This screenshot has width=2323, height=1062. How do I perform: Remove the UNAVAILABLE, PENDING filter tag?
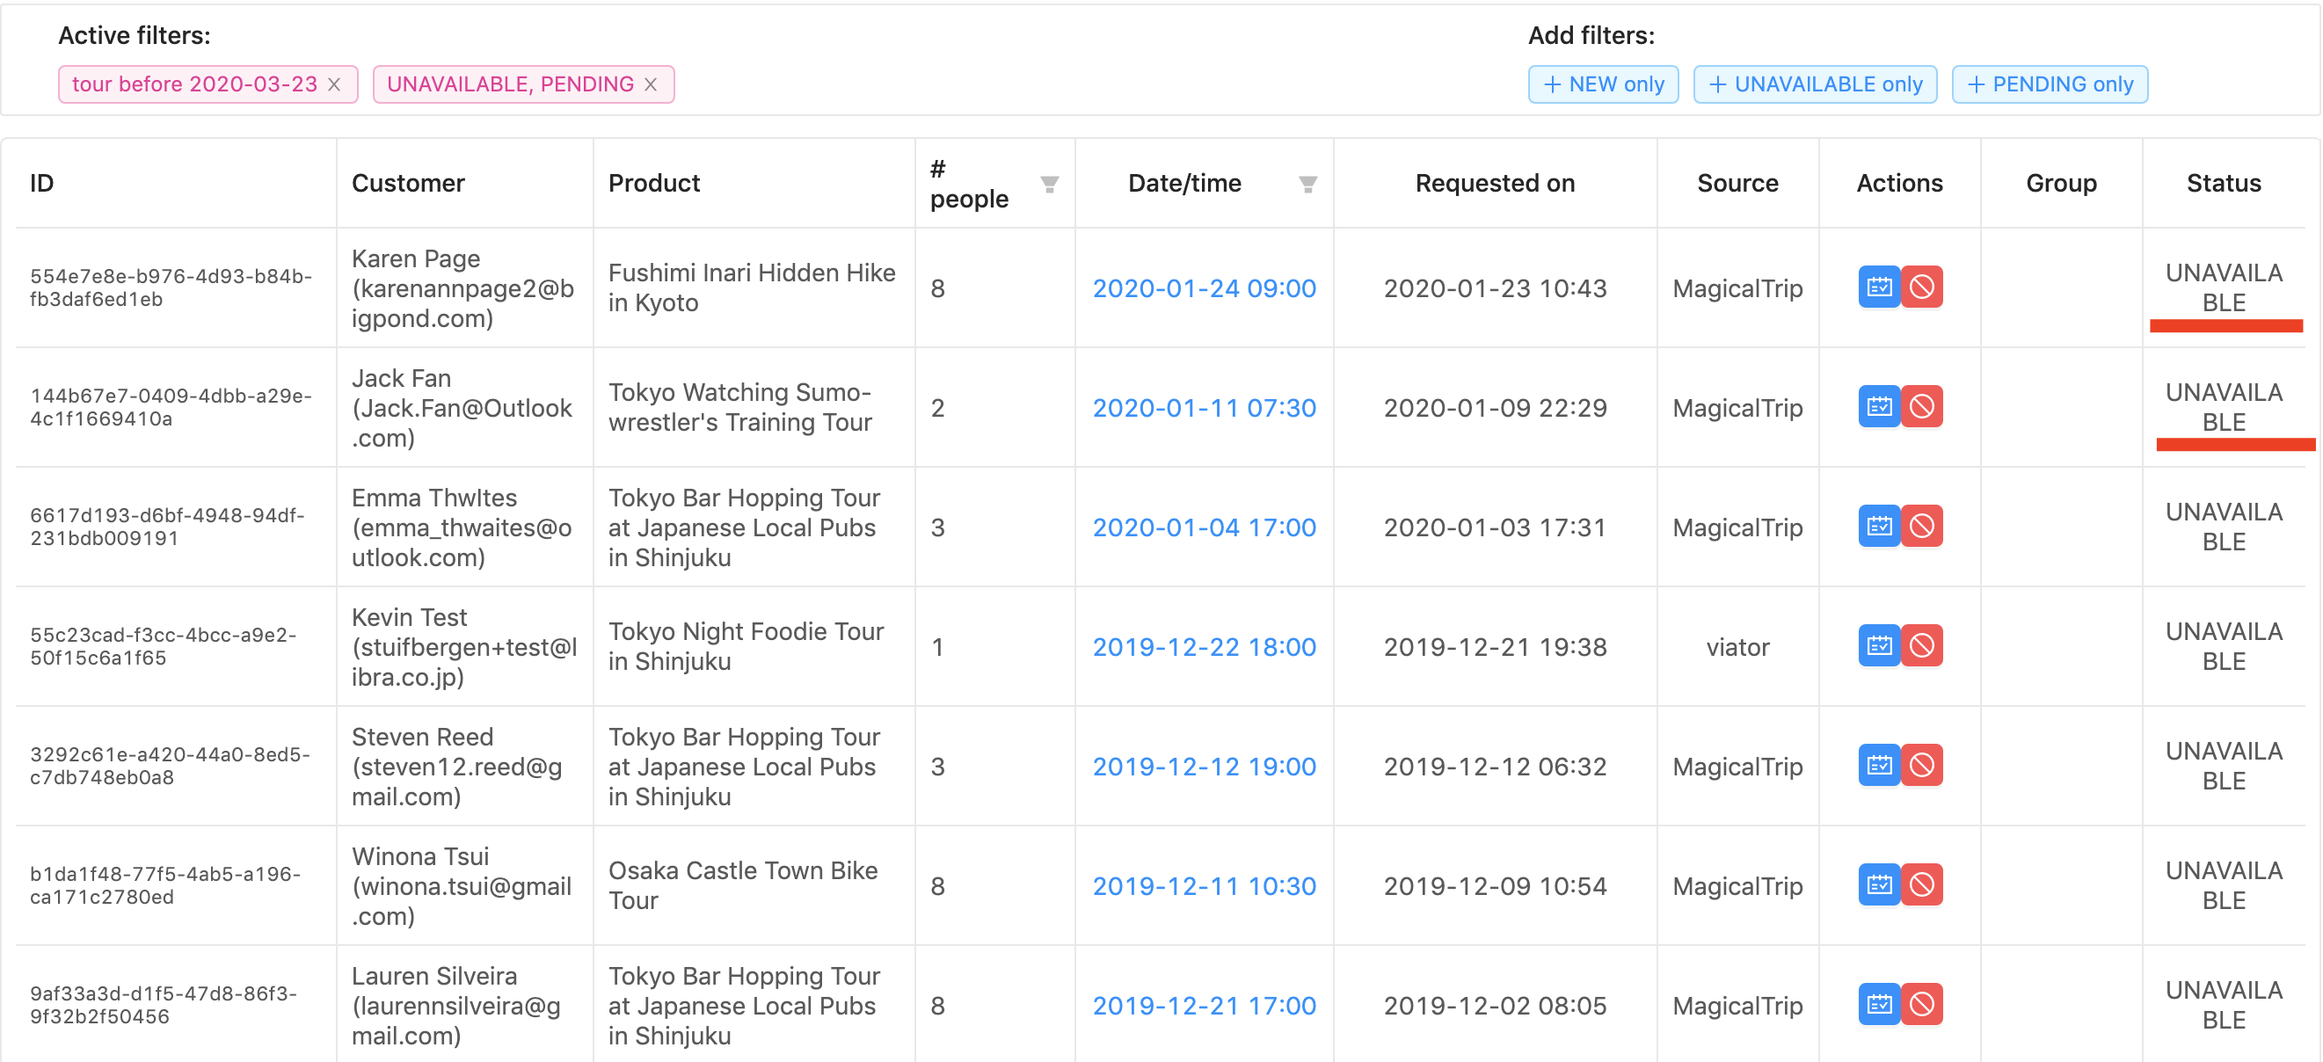(x=651, y=84)
